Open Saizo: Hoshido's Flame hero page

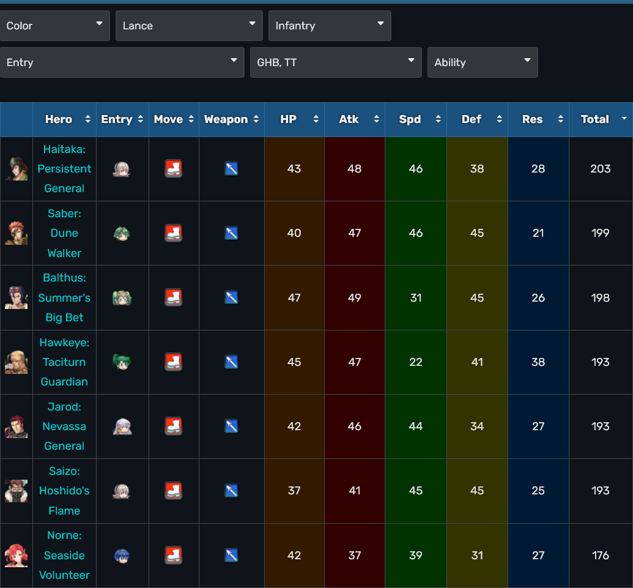(x=64, y=491)
